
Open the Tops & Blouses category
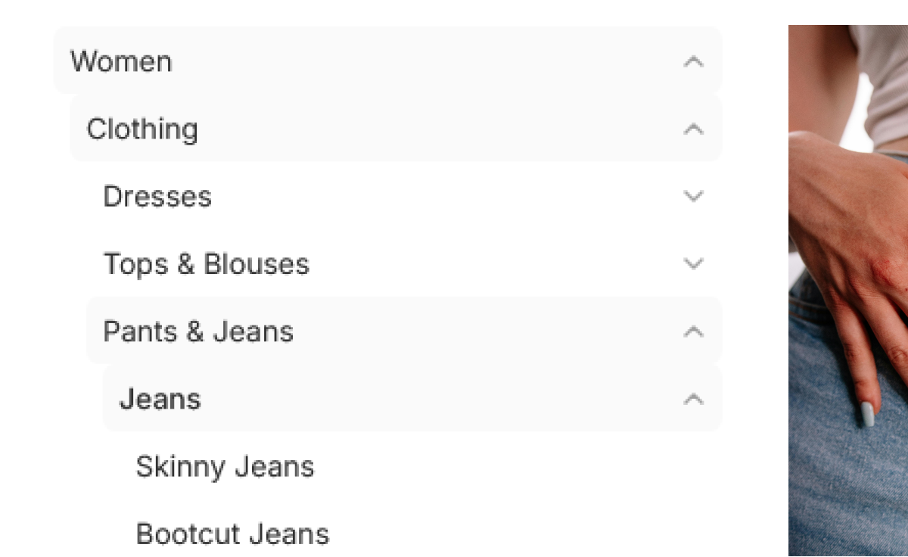coord(207,264)
